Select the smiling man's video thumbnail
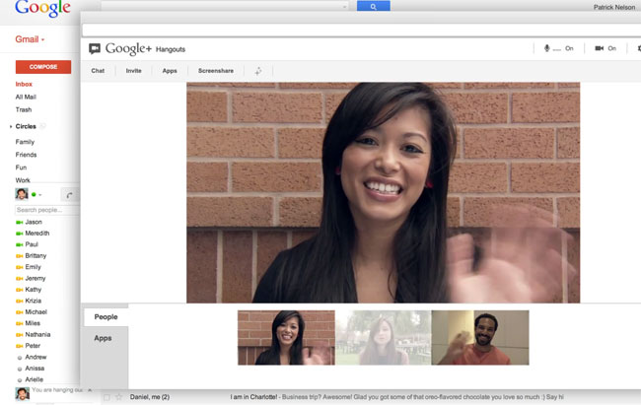 click(x=480, y=337)
